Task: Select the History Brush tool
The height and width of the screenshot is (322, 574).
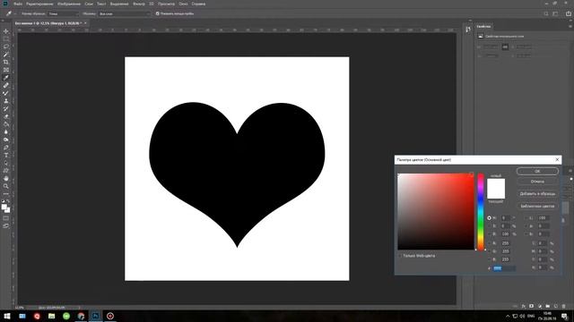Action: point(6,109)
